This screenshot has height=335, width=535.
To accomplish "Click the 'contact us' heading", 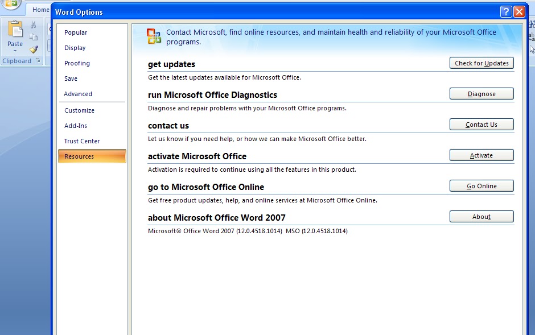I will (168, 126).
